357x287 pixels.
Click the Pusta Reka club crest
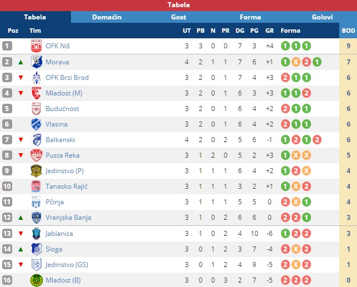[x=36, y=155]
